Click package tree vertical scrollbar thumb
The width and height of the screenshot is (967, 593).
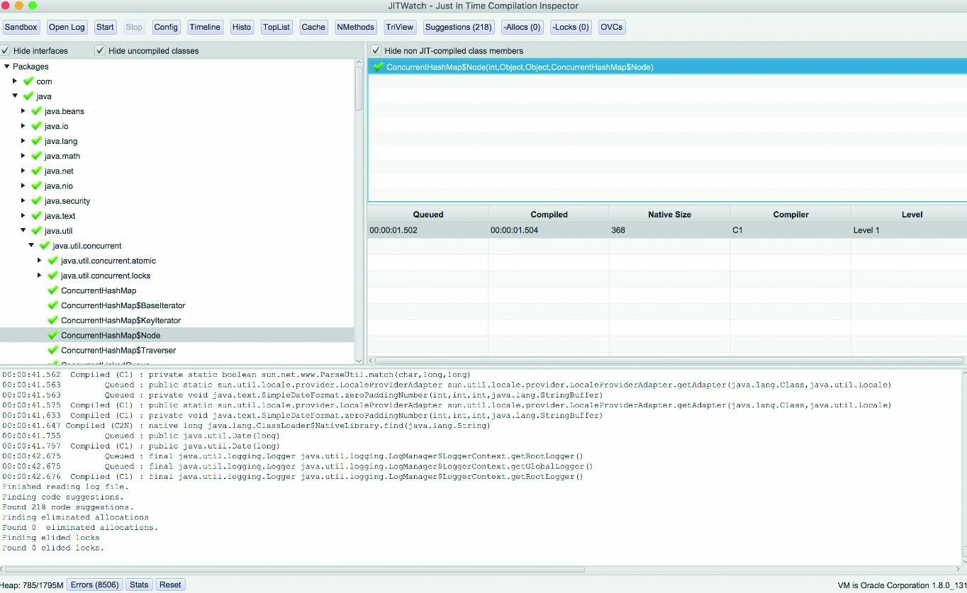(359, 89)
